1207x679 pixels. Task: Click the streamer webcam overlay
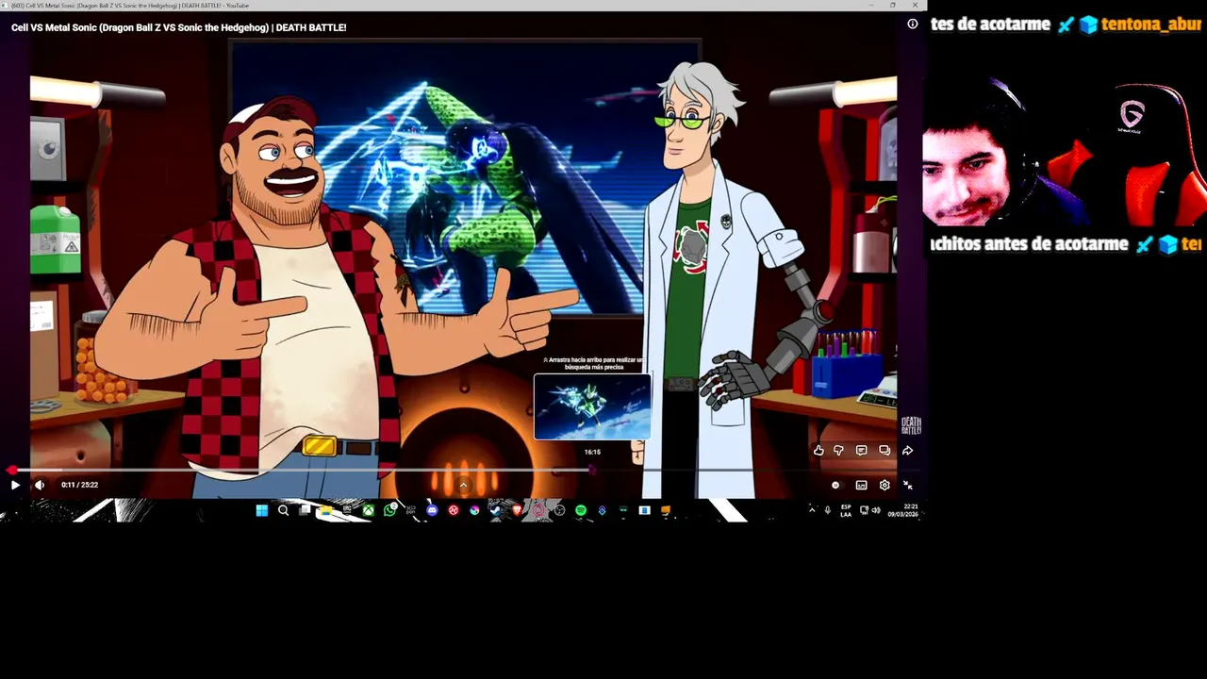pyautogui.click(x=1064, y=151)
